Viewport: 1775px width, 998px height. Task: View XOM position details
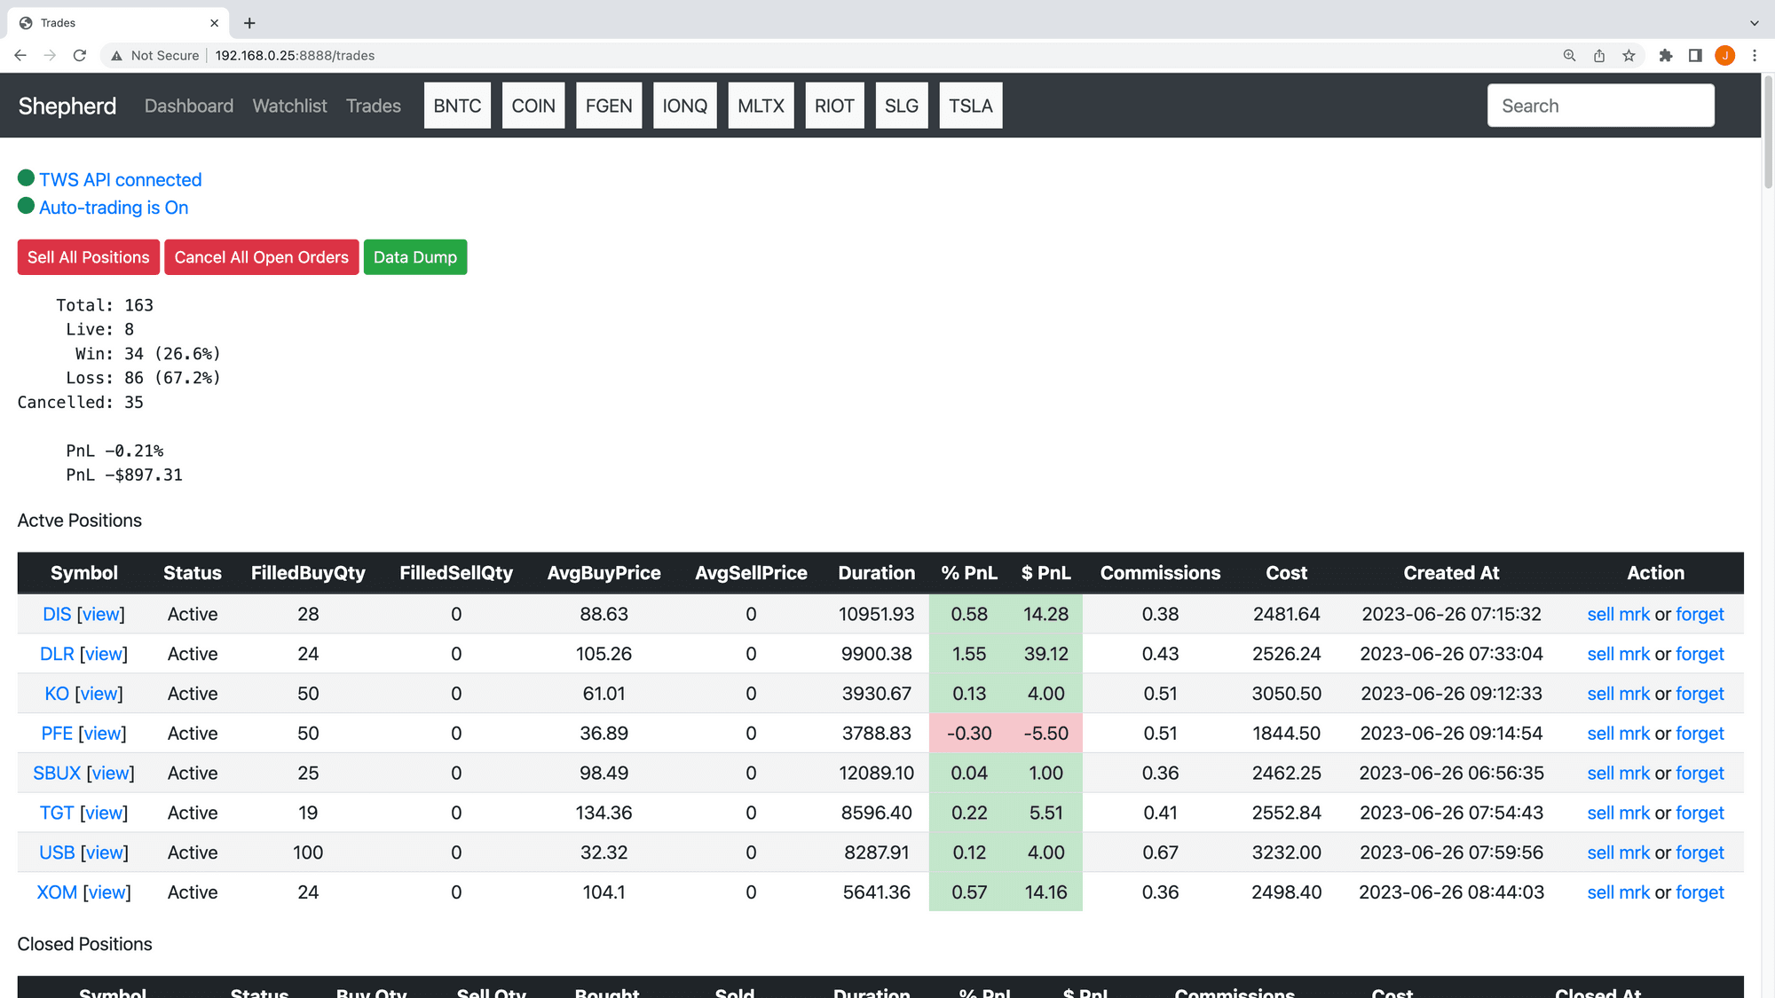click(104, 892)
